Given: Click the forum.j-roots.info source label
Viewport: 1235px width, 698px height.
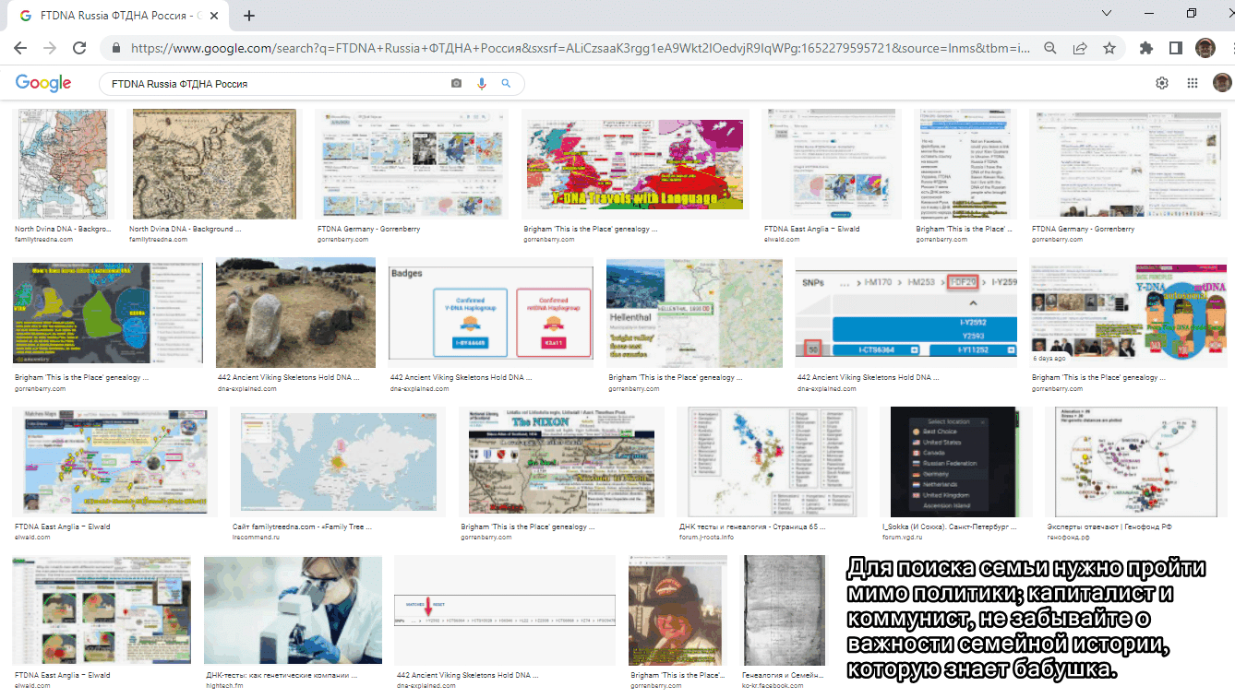Looking at the screenshot, I should (x=706, y=537).
